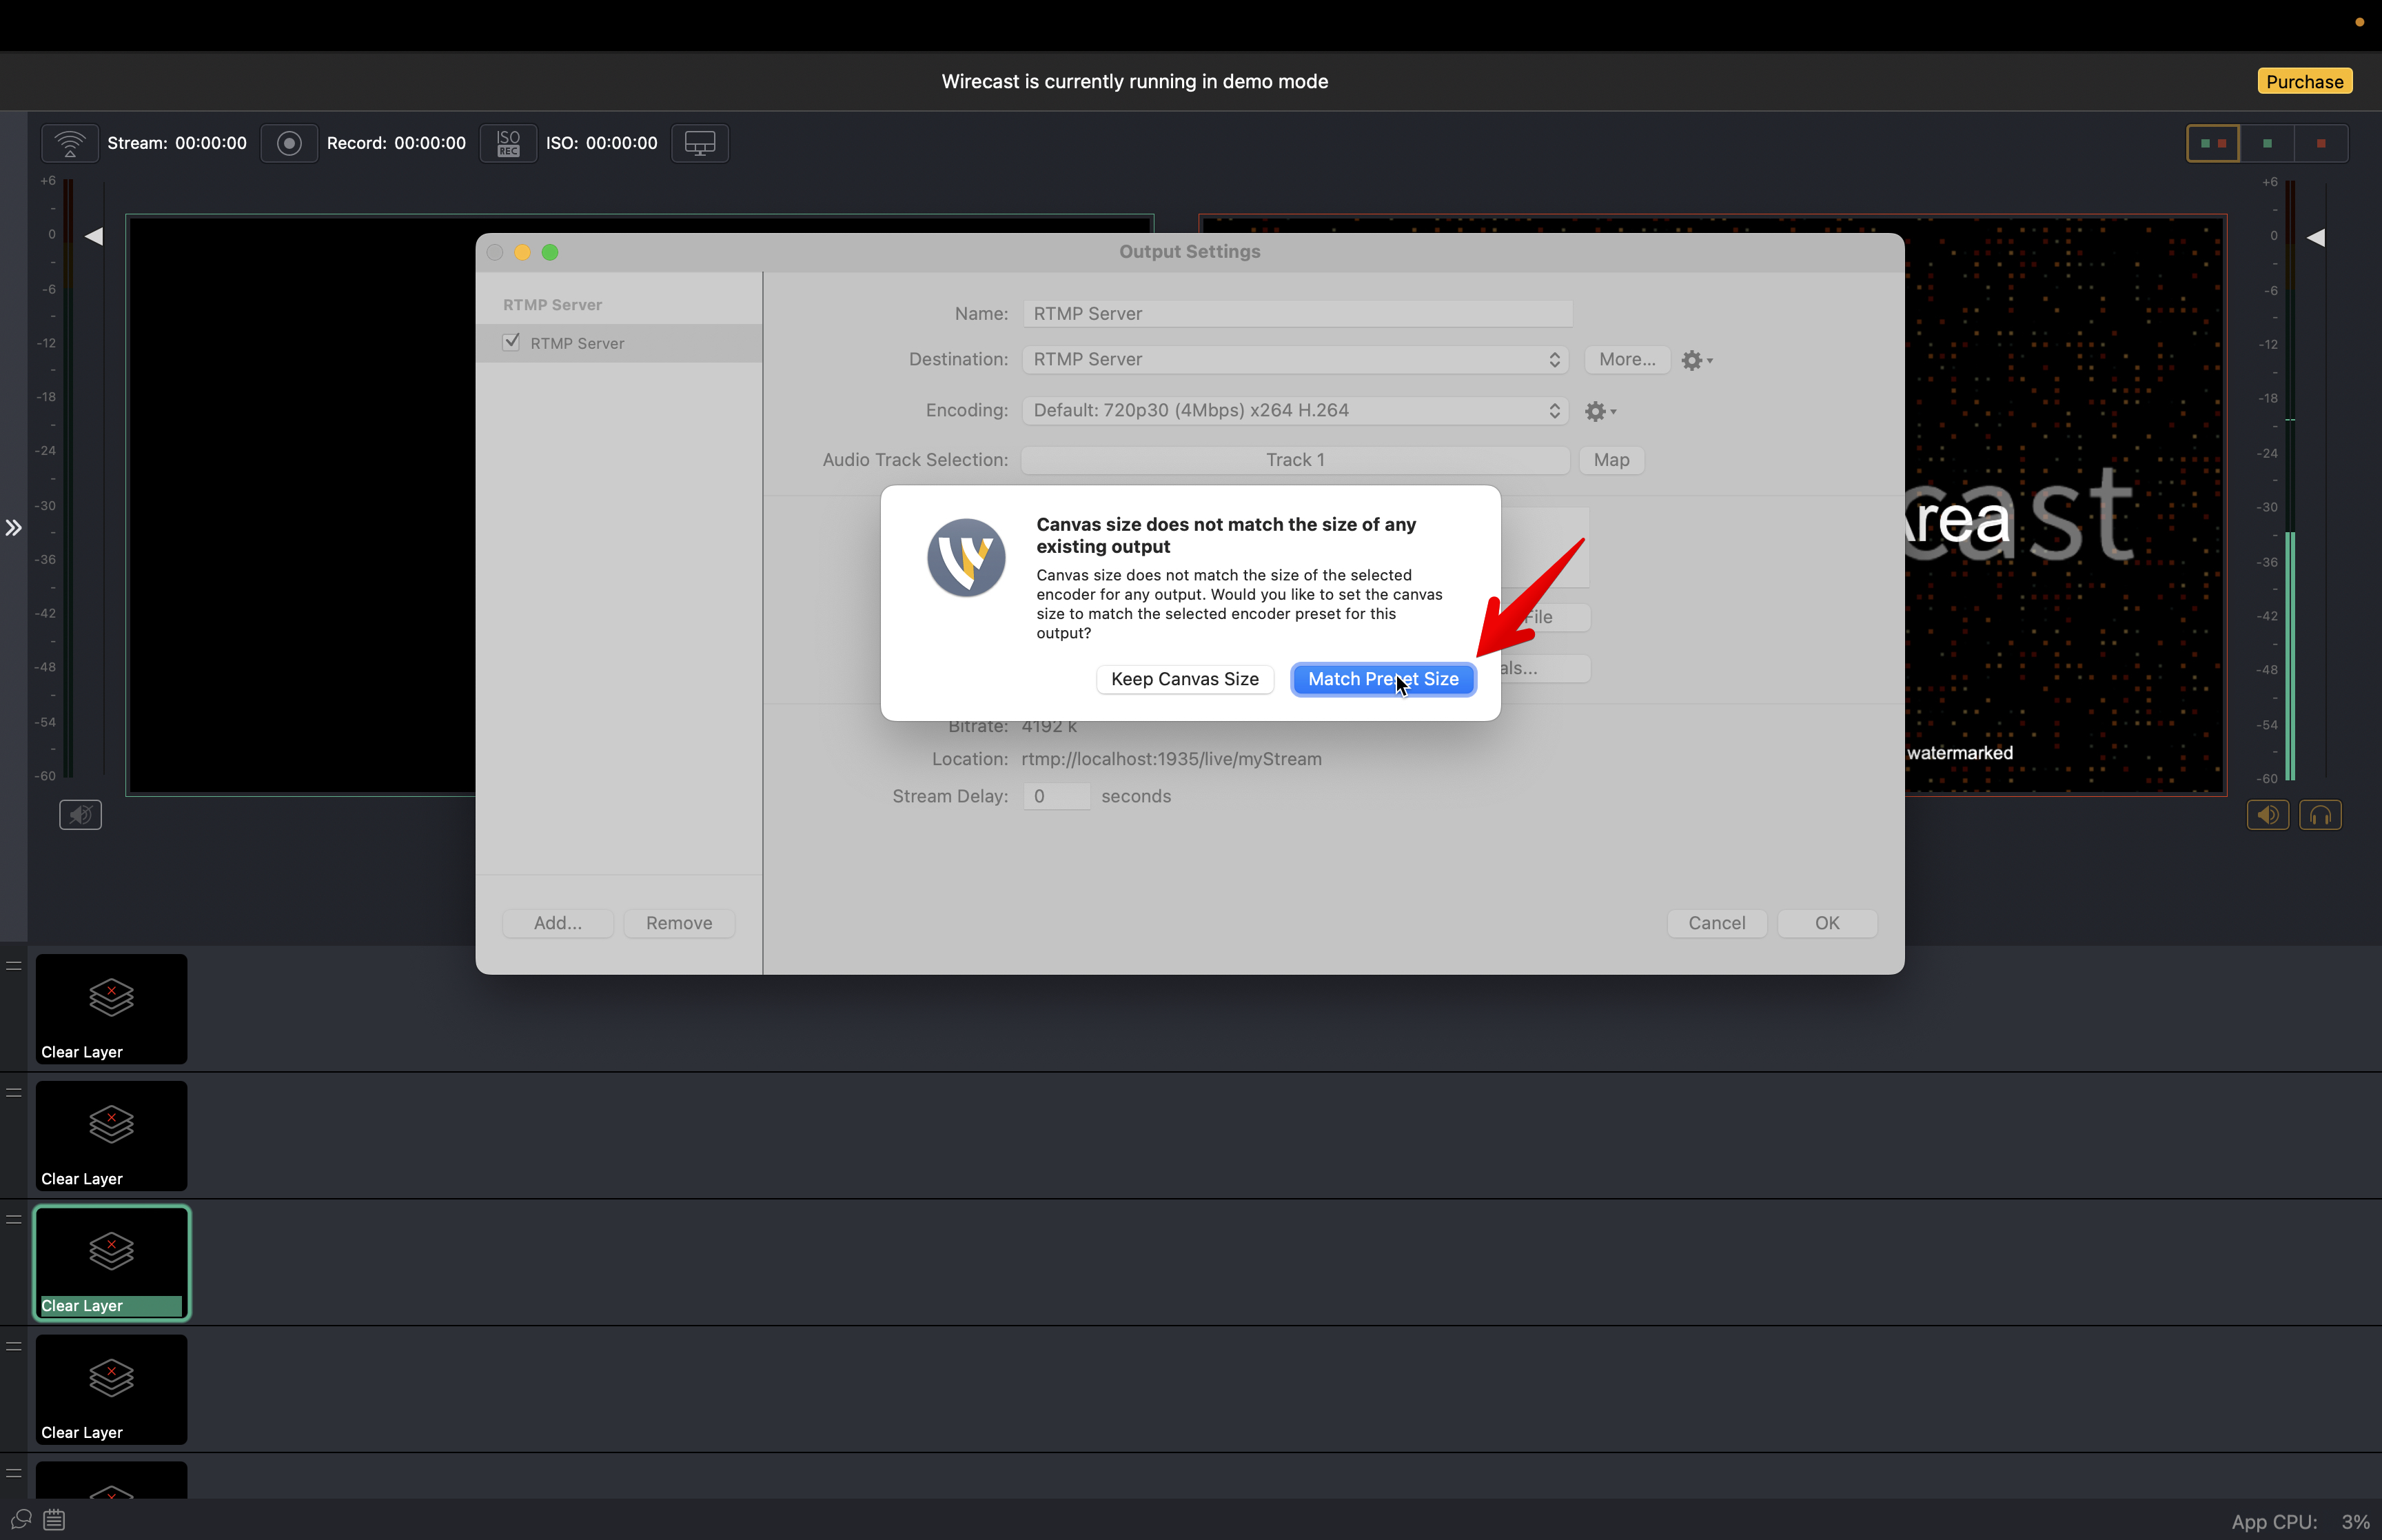Click the right live audio level arrow

click(2315, 237)
